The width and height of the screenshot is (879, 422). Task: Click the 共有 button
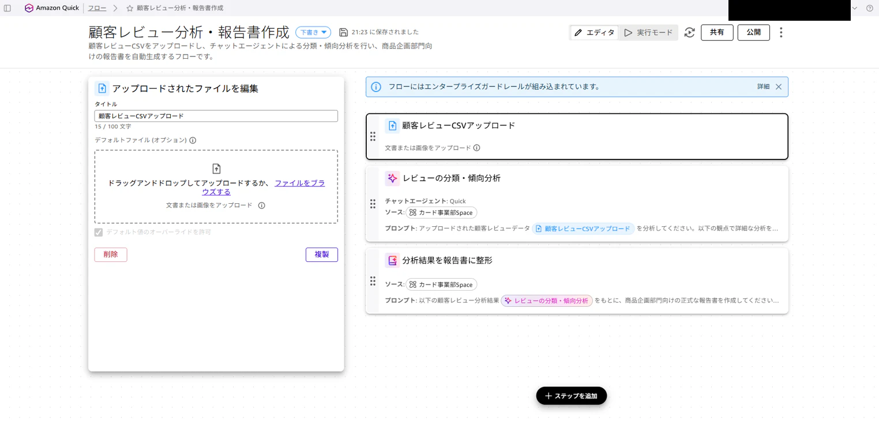tap(717, 33)
